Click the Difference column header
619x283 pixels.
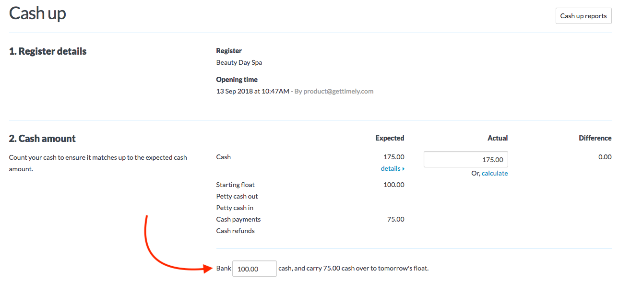point(595,138)
